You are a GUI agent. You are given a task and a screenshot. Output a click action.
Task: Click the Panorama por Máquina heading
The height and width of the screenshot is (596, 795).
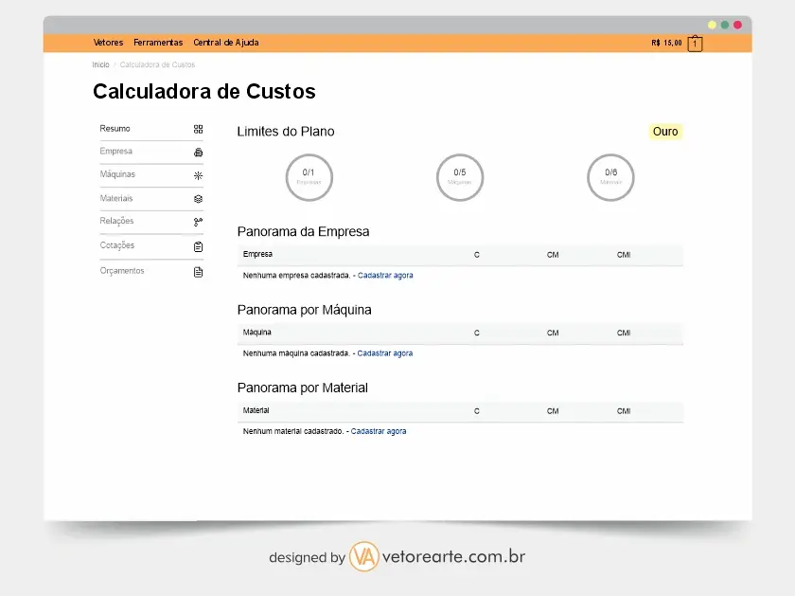point(304,310)
